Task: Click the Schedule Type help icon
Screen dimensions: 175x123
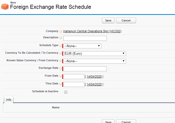Action: click(x=61, y=46)
